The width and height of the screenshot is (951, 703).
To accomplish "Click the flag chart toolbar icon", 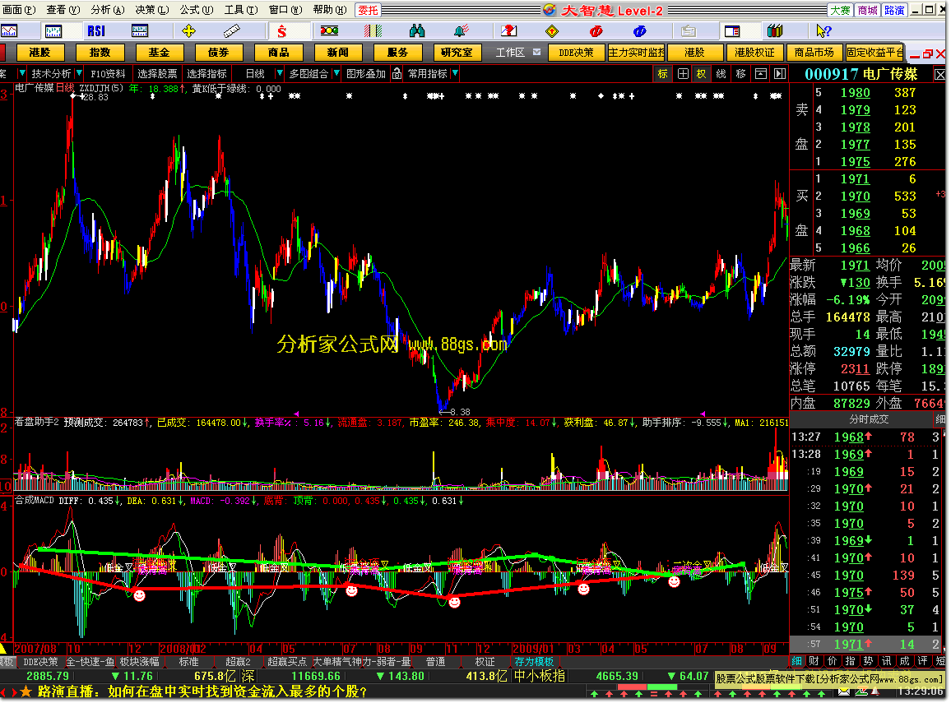I will pyautogui.click(x=508, y=31).
